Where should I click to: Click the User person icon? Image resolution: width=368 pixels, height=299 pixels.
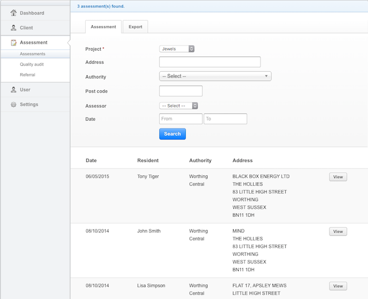click(x=14, y=90)
